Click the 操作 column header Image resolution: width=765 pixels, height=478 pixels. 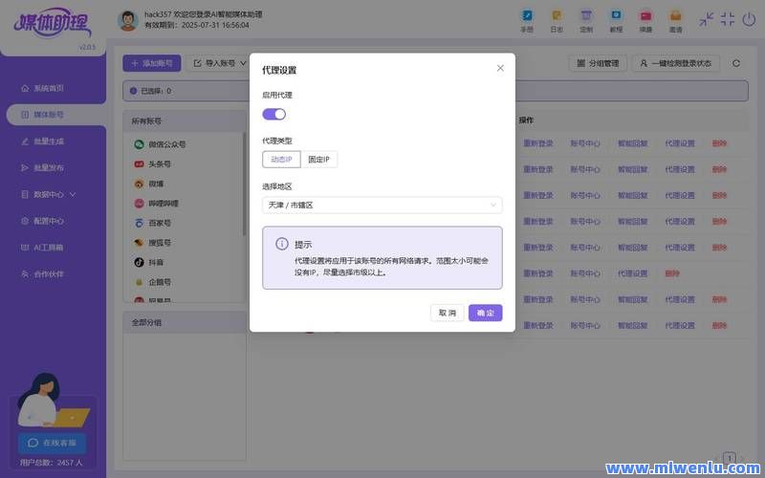526,120
